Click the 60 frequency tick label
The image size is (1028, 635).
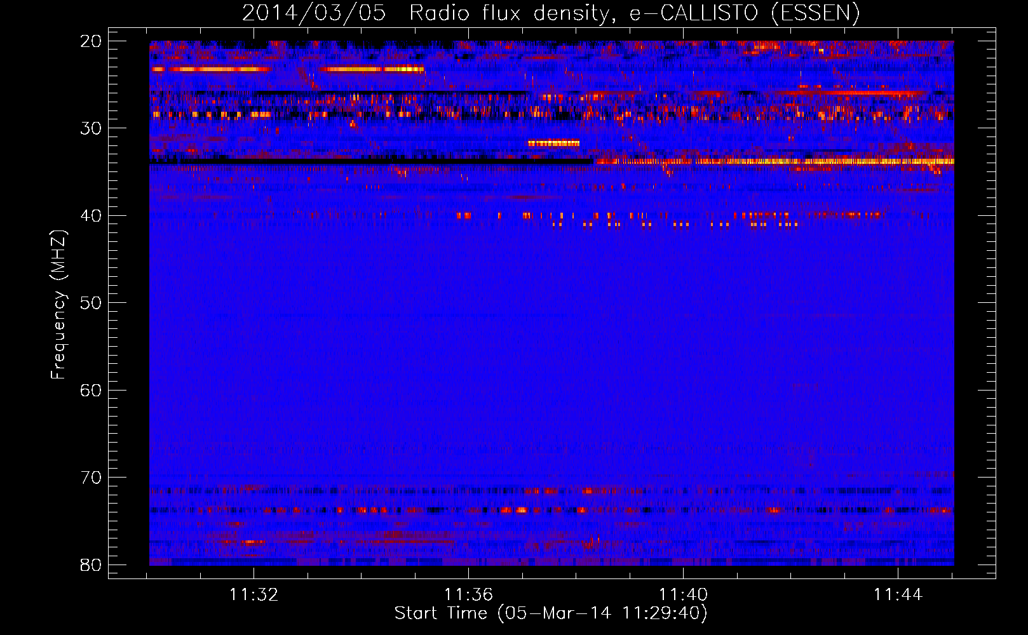coord(91,391)
